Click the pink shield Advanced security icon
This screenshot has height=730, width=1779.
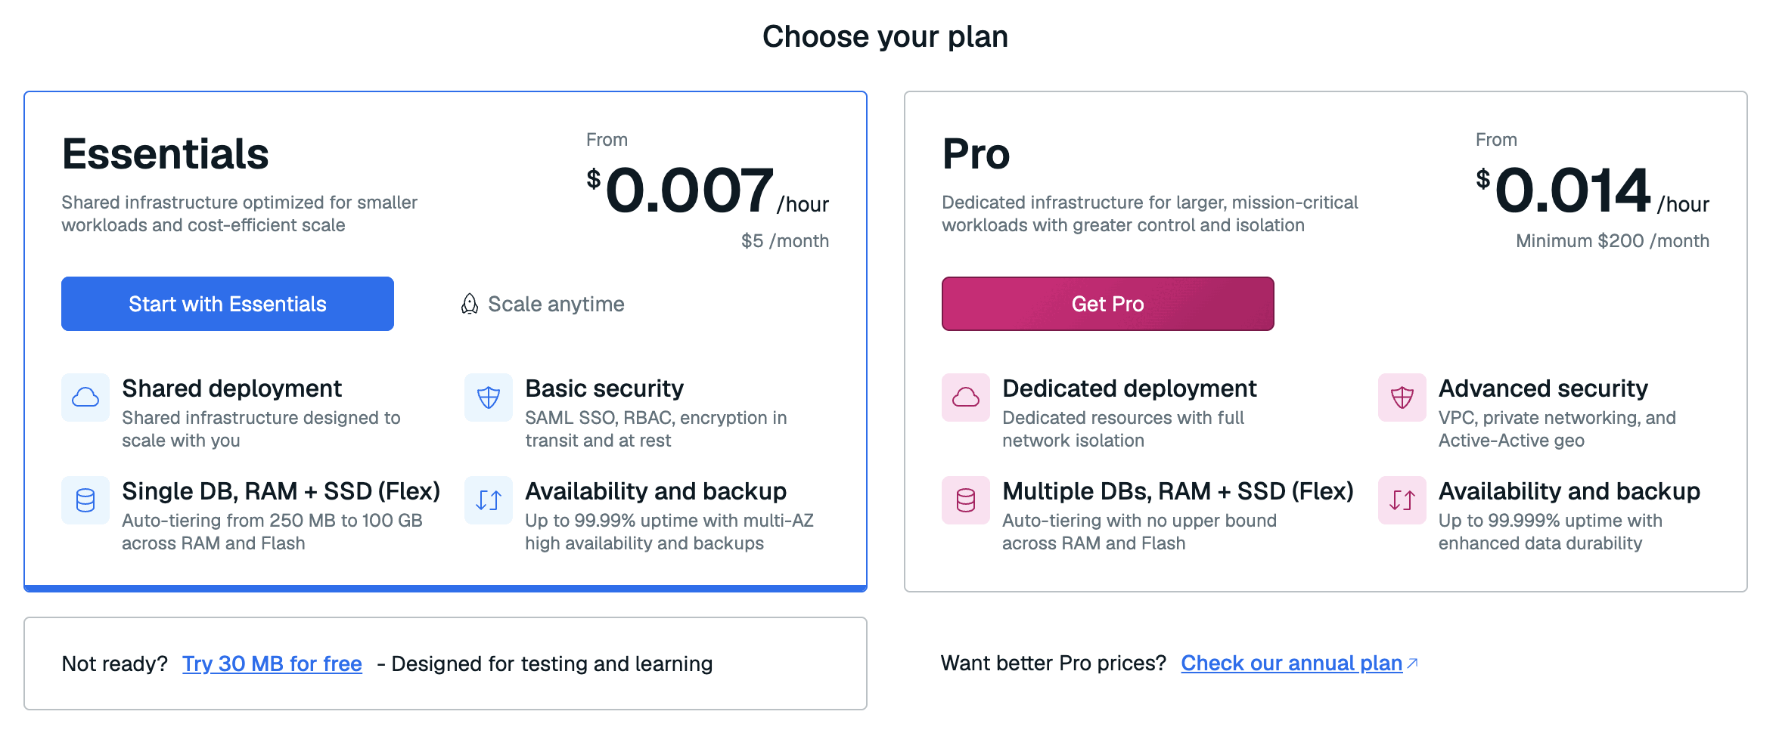pos(1402,397)
